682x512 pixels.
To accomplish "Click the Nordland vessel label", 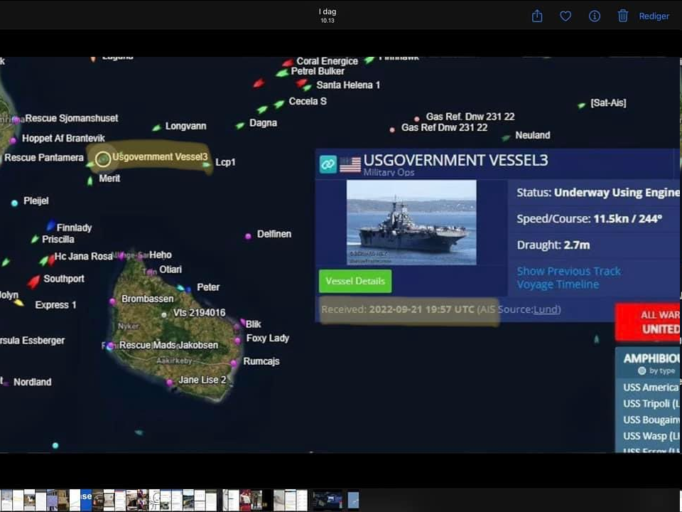I will [32, 383].
